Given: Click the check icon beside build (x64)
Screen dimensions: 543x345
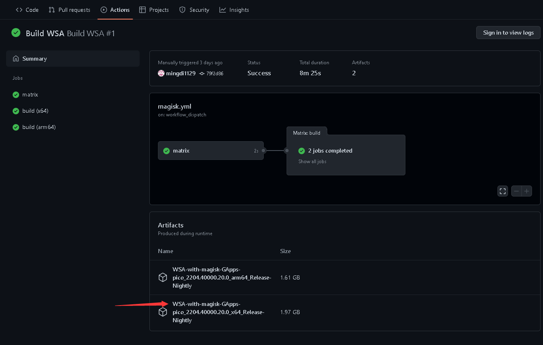Looking at the screenshot, I should (16, 111).
